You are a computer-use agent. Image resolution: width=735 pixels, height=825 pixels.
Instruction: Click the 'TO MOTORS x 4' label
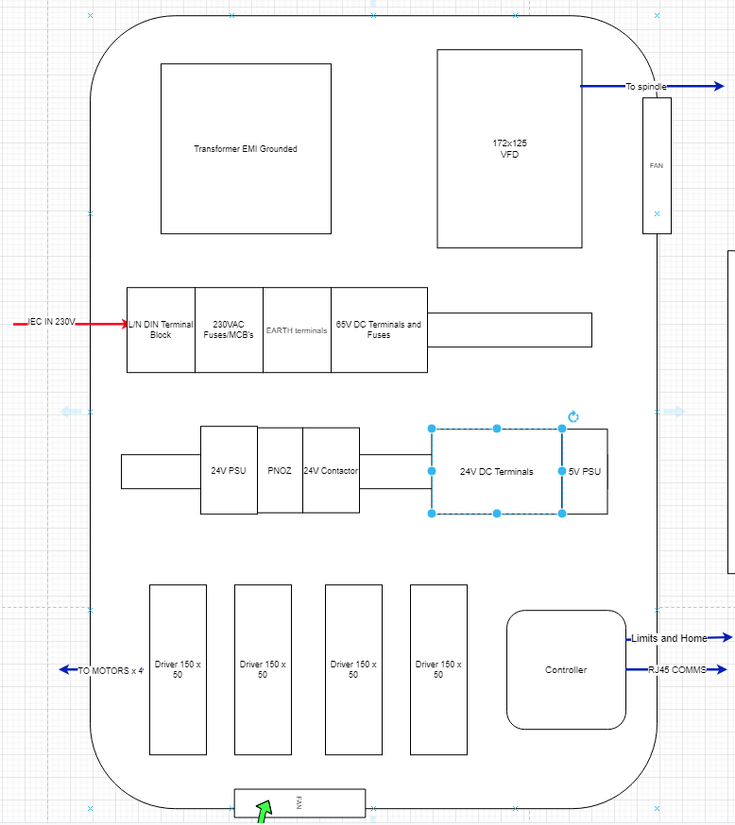click(111, 671)
